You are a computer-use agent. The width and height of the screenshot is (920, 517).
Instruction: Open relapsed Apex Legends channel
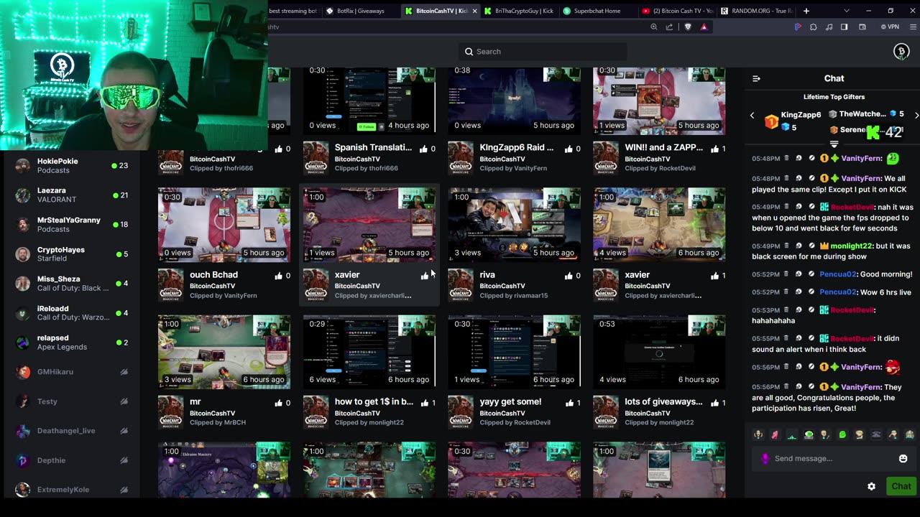coord(72,343)
